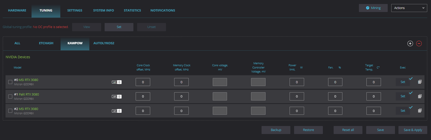
Task: Toggle the on switch for #2 MSI RTX 3080
Action: click(117, 111)
